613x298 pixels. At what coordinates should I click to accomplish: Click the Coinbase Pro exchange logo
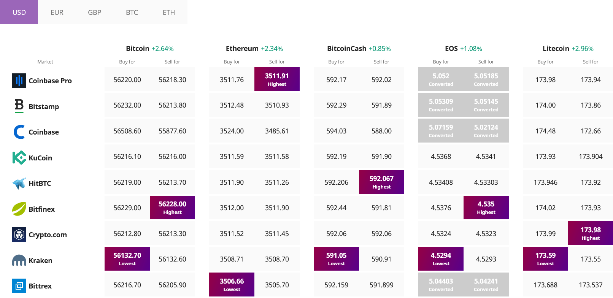[x=19, y=81]
